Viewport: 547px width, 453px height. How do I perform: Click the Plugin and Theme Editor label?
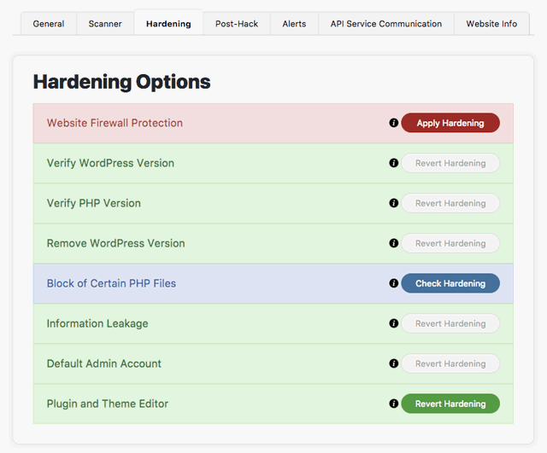(x=108, y=404)
